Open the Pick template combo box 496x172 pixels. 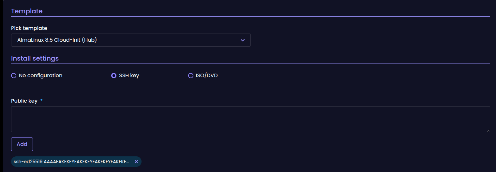[130, 40]
